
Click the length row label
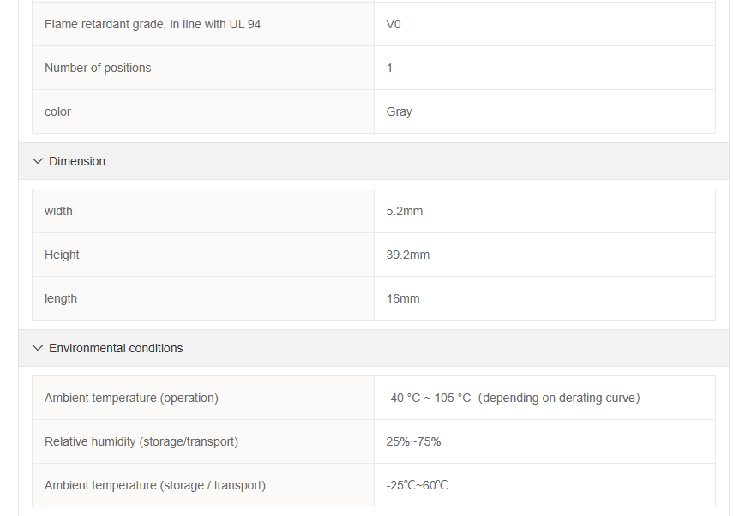[x=61, y=298]
